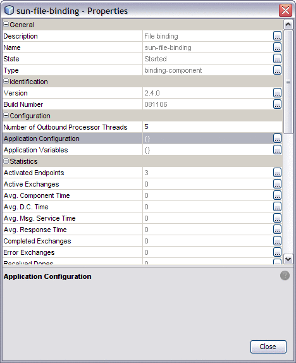Click the scrollbar up arrow
The image size is (296, 363).
tap(288, 25)
